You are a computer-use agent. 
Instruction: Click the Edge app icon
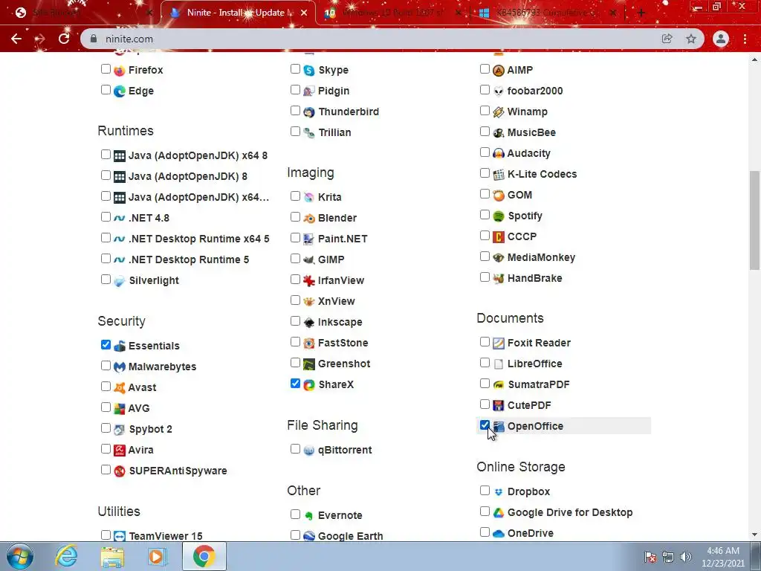pyautogui.click(x=120, y=91)
